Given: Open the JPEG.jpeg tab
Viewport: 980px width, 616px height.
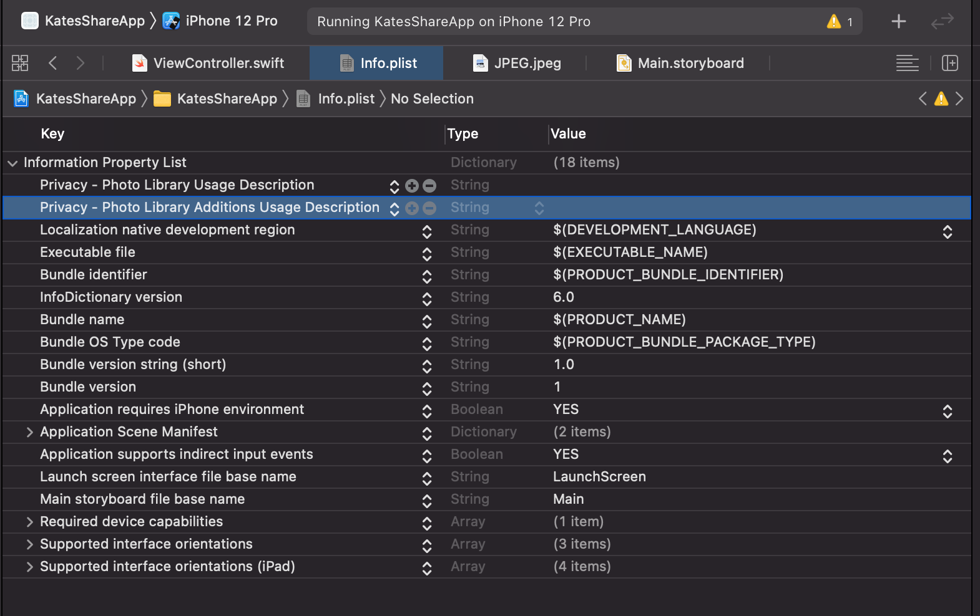Looking at the screenshot, I should (x=517, y=63).
